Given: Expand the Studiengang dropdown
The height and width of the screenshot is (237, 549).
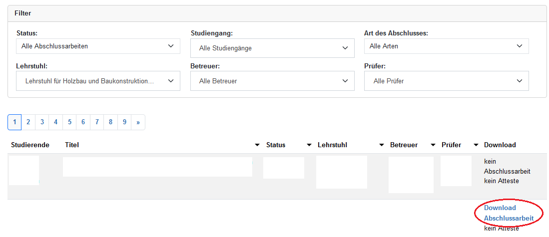Looking at the screenshot, I should pos(272,48).
